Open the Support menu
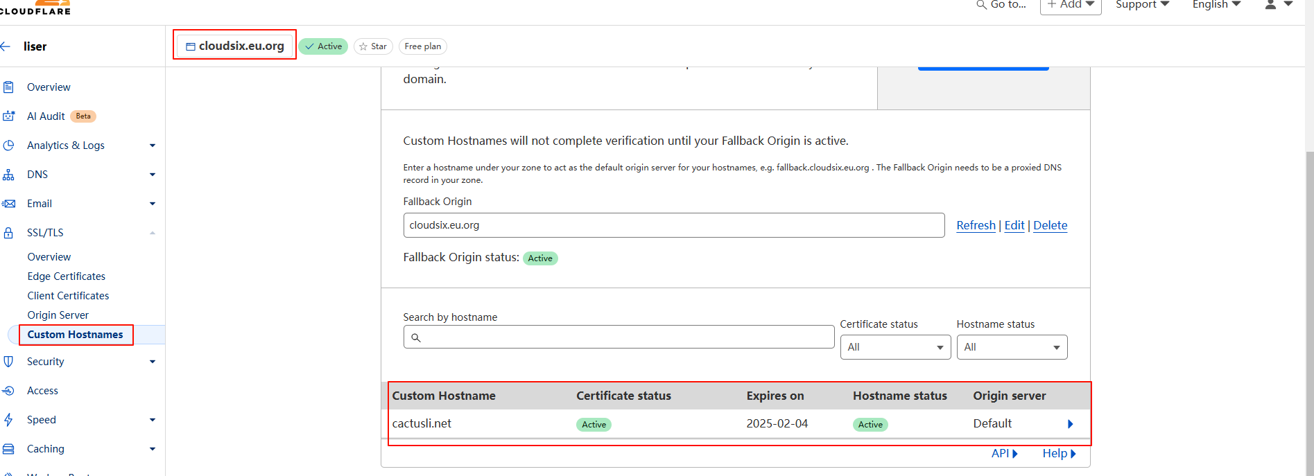The width and height of the screenshot is (1314, 476). click(x=1142, y=5)
